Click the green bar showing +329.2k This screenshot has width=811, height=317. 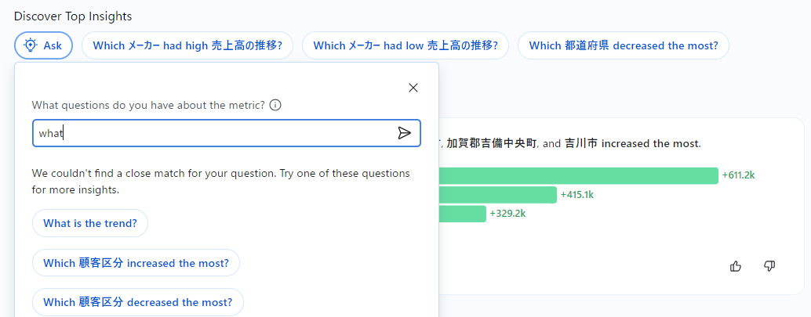462,213
